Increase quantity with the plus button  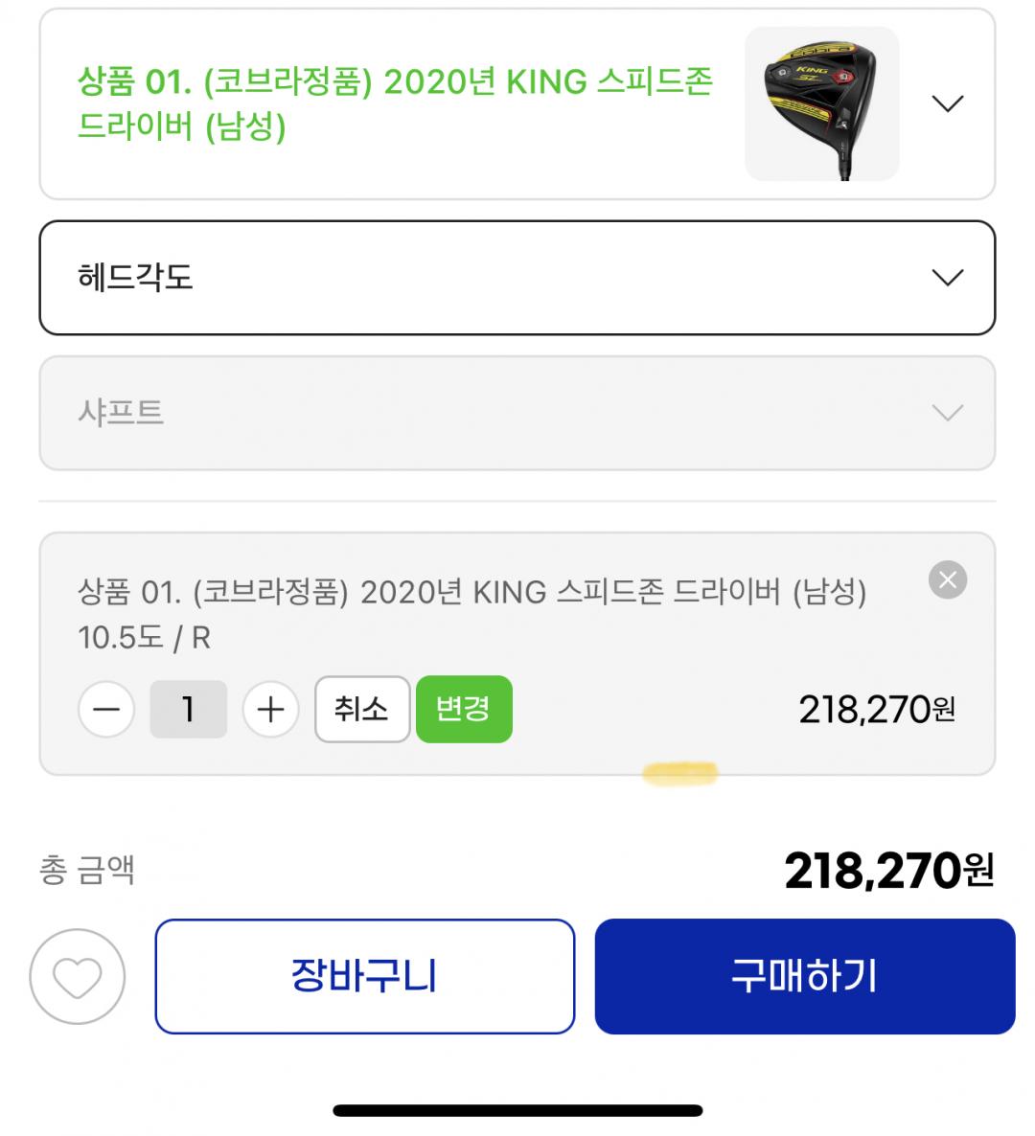(x=271, y=710)
